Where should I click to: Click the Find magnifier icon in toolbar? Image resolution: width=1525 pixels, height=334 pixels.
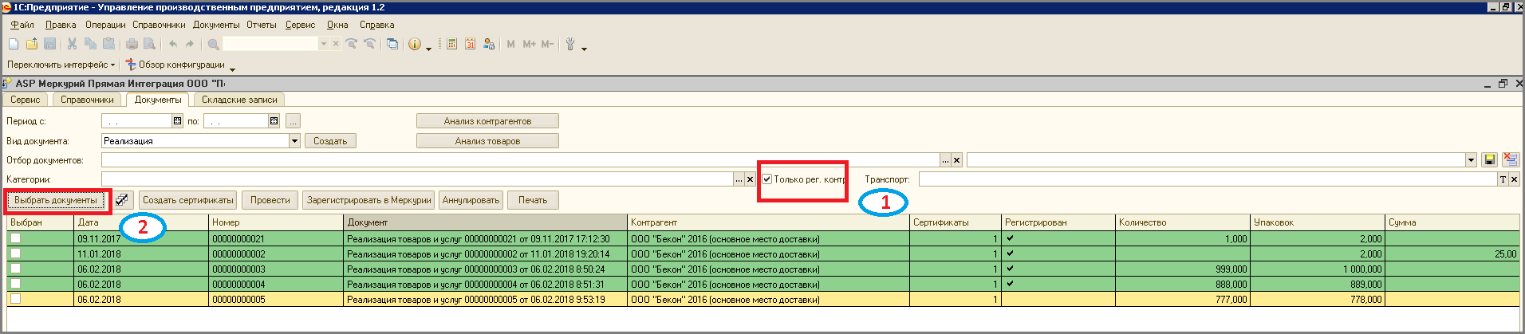(x=213, y=44)
